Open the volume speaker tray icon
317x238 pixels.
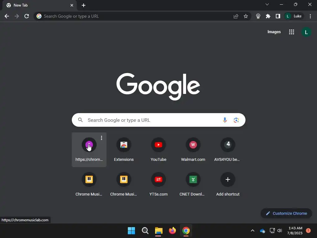coord(280,231)
